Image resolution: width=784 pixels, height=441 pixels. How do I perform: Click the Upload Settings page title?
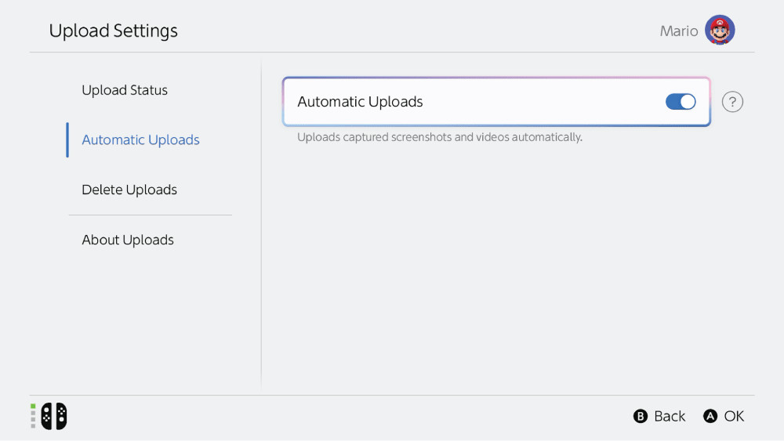[x=114, y=31]
